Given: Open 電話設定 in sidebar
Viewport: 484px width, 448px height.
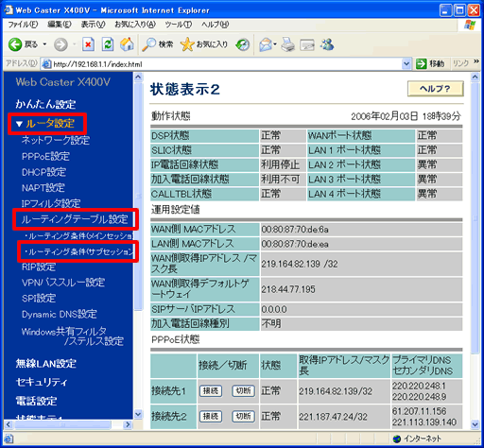Looking at the screenshot, I should click(x=37, y=401).
